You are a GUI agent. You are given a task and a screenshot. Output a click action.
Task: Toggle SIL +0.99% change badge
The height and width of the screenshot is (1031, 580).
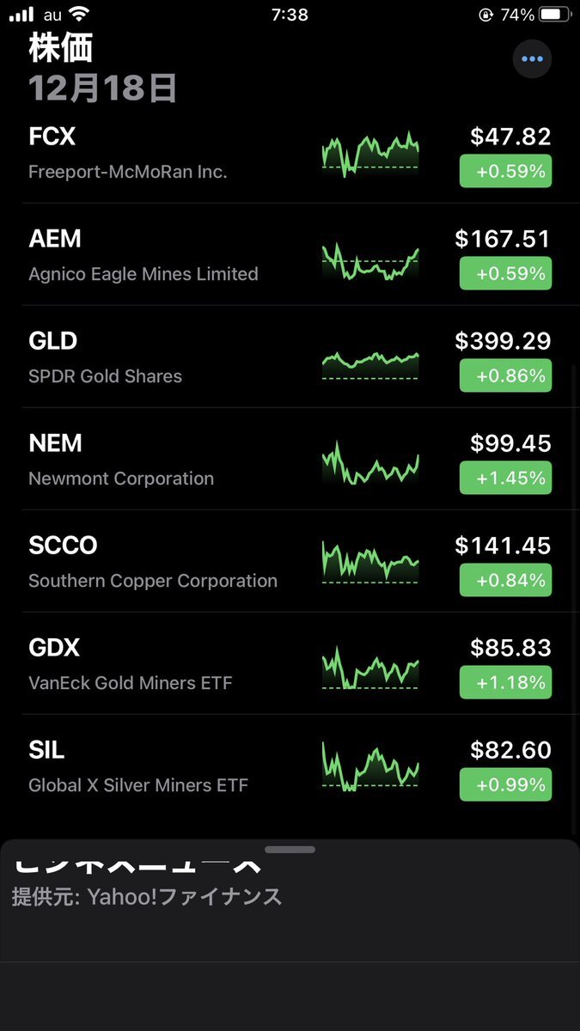(505, 784)
